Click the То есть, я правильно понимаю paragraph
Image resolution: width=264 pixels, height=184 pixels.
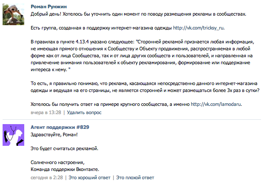[x=145, y=87]
